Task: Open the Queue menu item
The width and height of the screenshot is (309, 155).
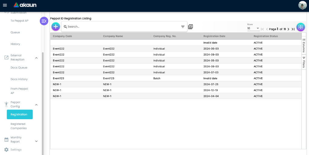Action: tap(15, 33)
